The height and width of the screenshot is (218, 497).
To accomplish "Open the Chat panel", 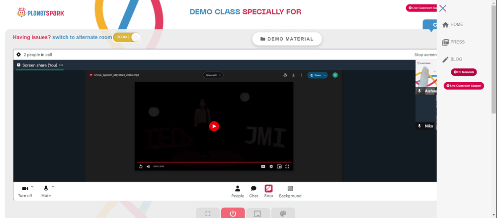I will pos(253,191).
